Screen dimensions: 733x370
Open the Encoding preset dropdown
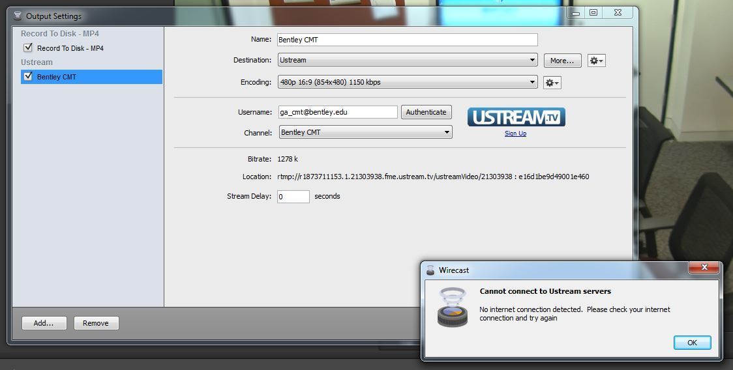coord(407,82)
